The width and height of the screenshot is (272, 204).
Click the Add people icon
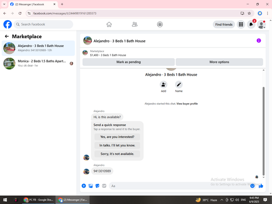(163, 85)
